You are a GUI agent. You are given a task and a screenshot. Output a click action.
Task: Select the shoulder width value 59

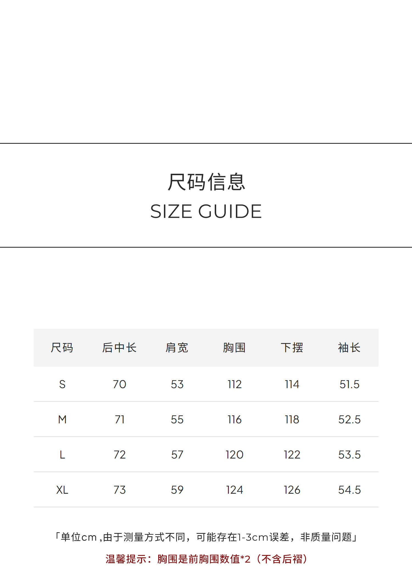tap(177, 490)
